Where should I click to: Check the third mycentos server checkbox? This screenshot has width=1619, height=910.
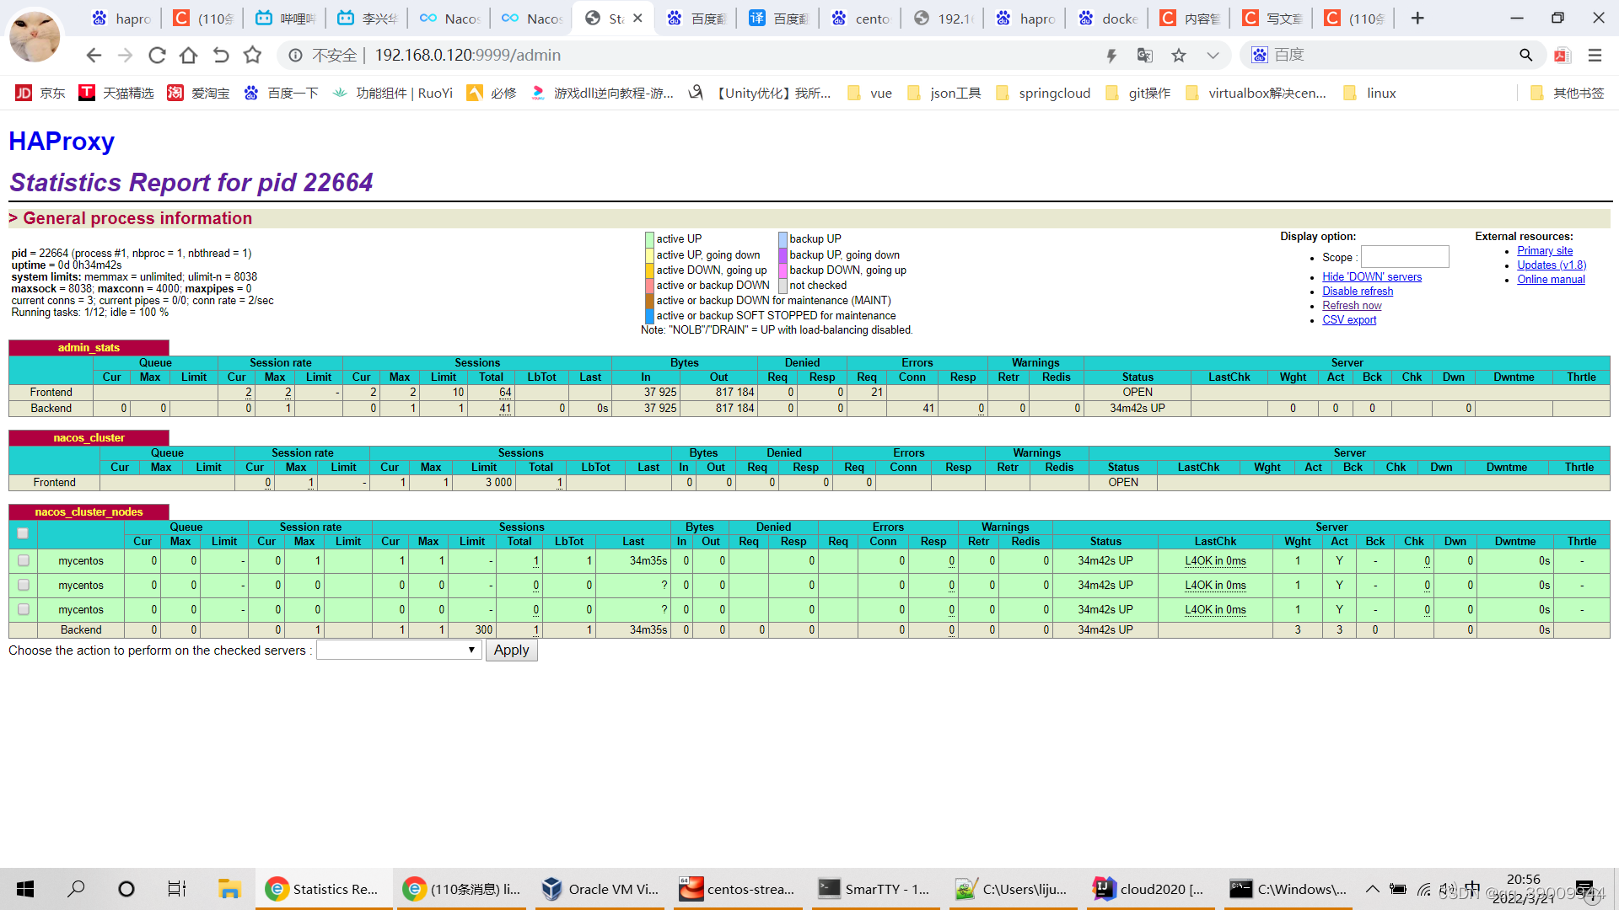(x=24, y=609)
